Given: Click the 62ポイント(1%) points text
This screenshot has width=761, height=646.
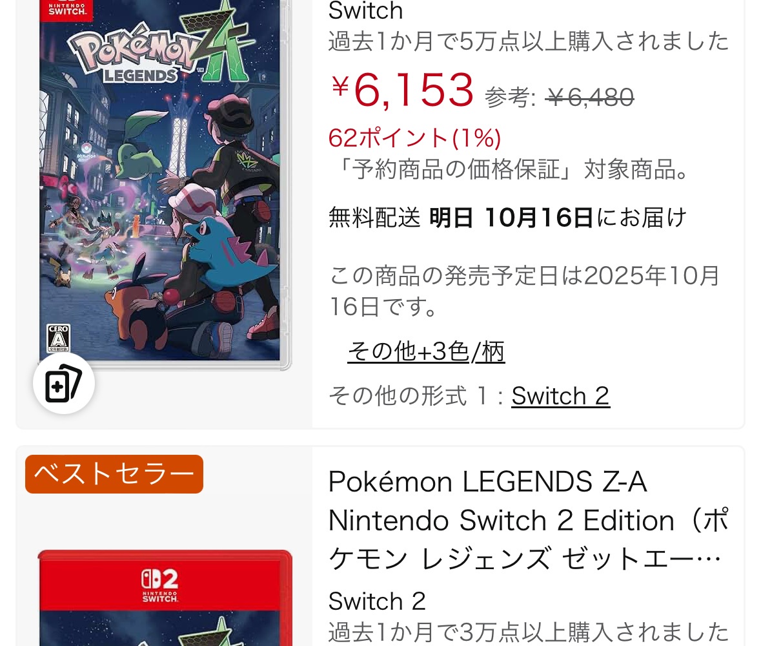Looking at the screenshot, I should click(x=414, y=138).
